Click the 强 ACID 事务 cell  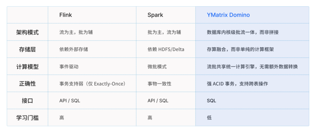(237, 84)
